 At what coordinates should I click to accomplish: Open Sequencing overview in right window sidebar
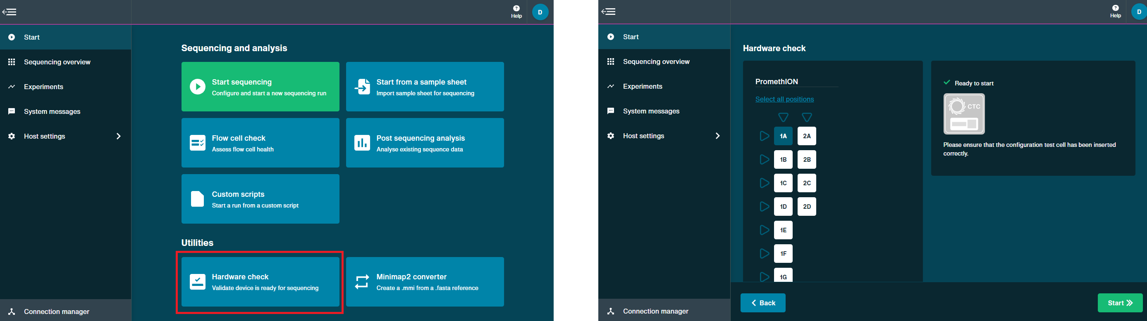point(664,61)
